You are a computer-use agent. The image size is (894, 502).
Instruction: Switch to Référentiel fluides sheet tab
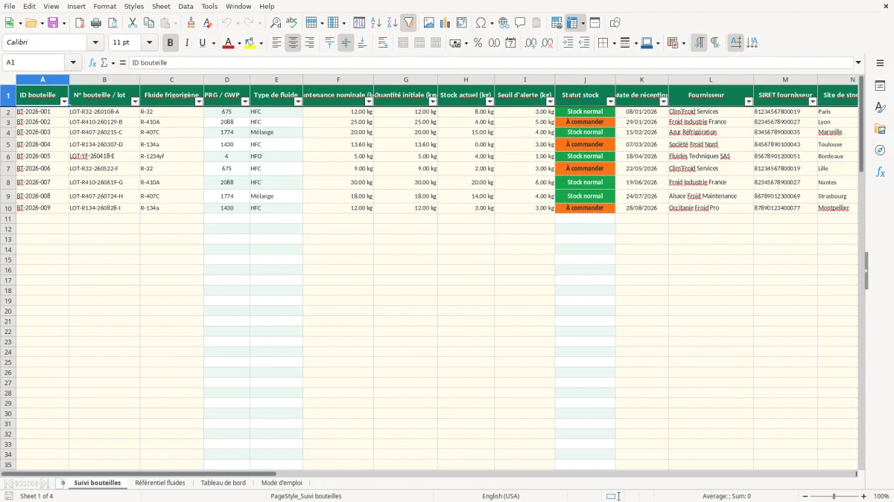160,483
